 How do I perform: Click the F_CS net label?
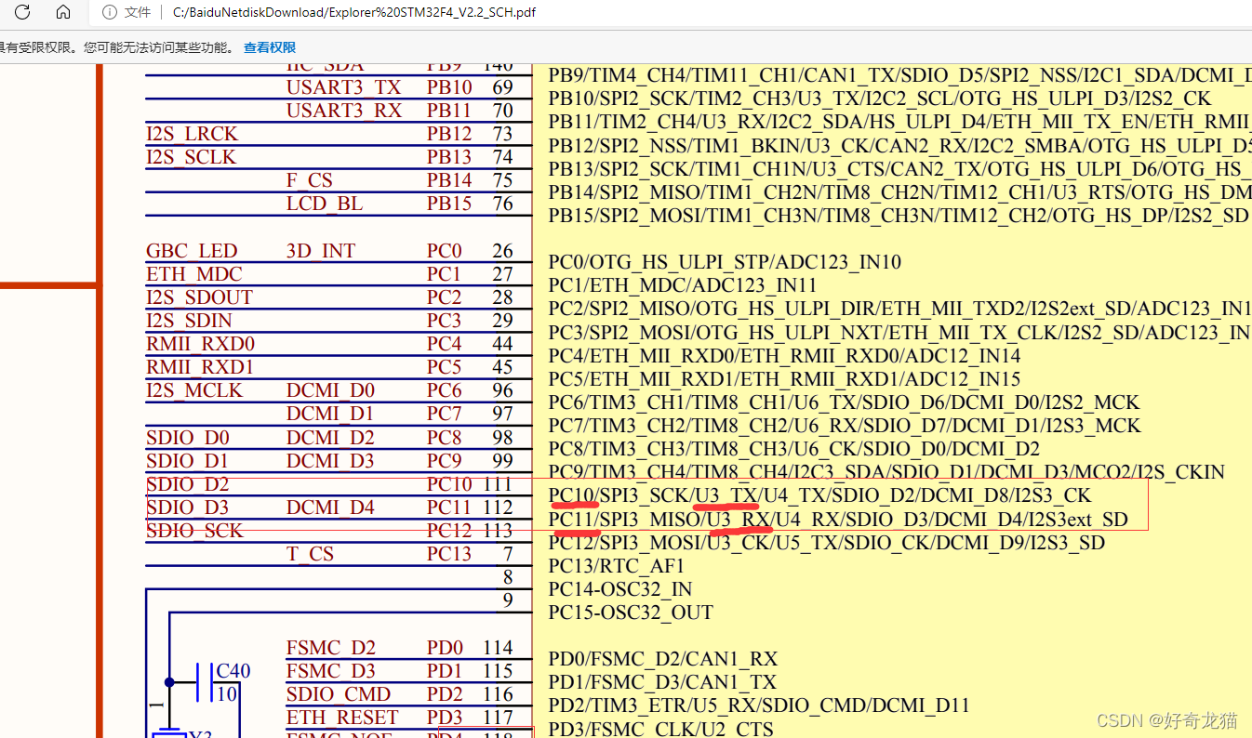point(309,180)
